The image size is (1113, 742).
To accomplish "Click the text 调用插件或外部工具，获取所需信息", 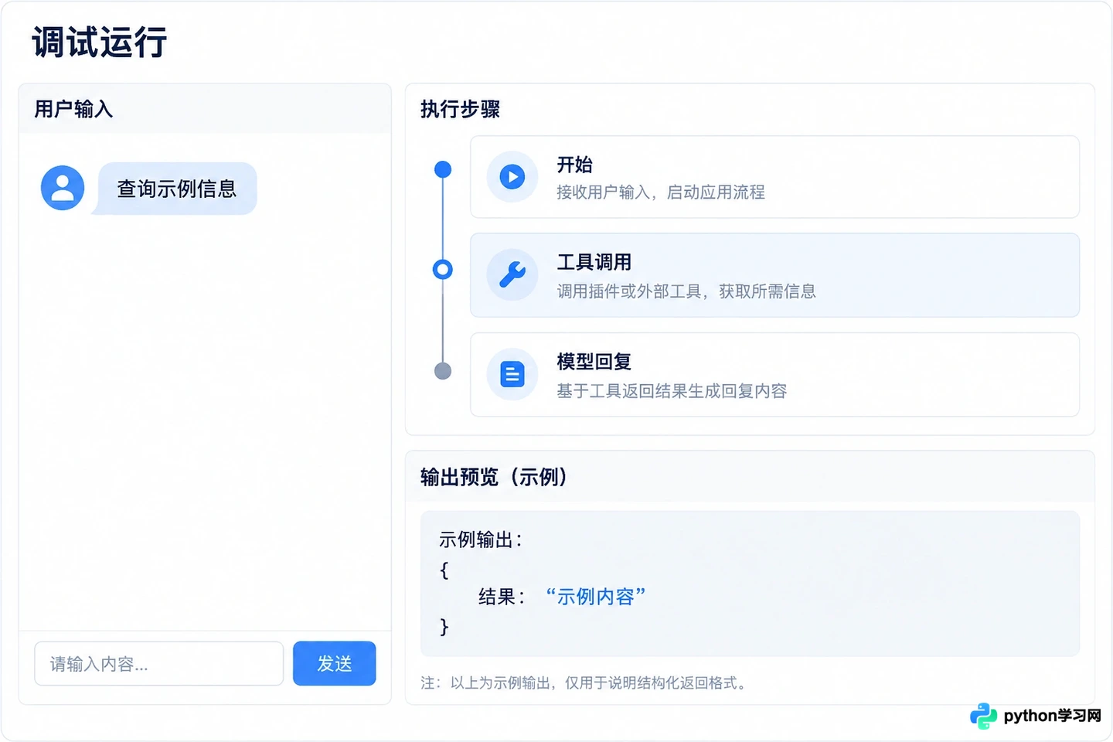I will [x=686, y=291].
